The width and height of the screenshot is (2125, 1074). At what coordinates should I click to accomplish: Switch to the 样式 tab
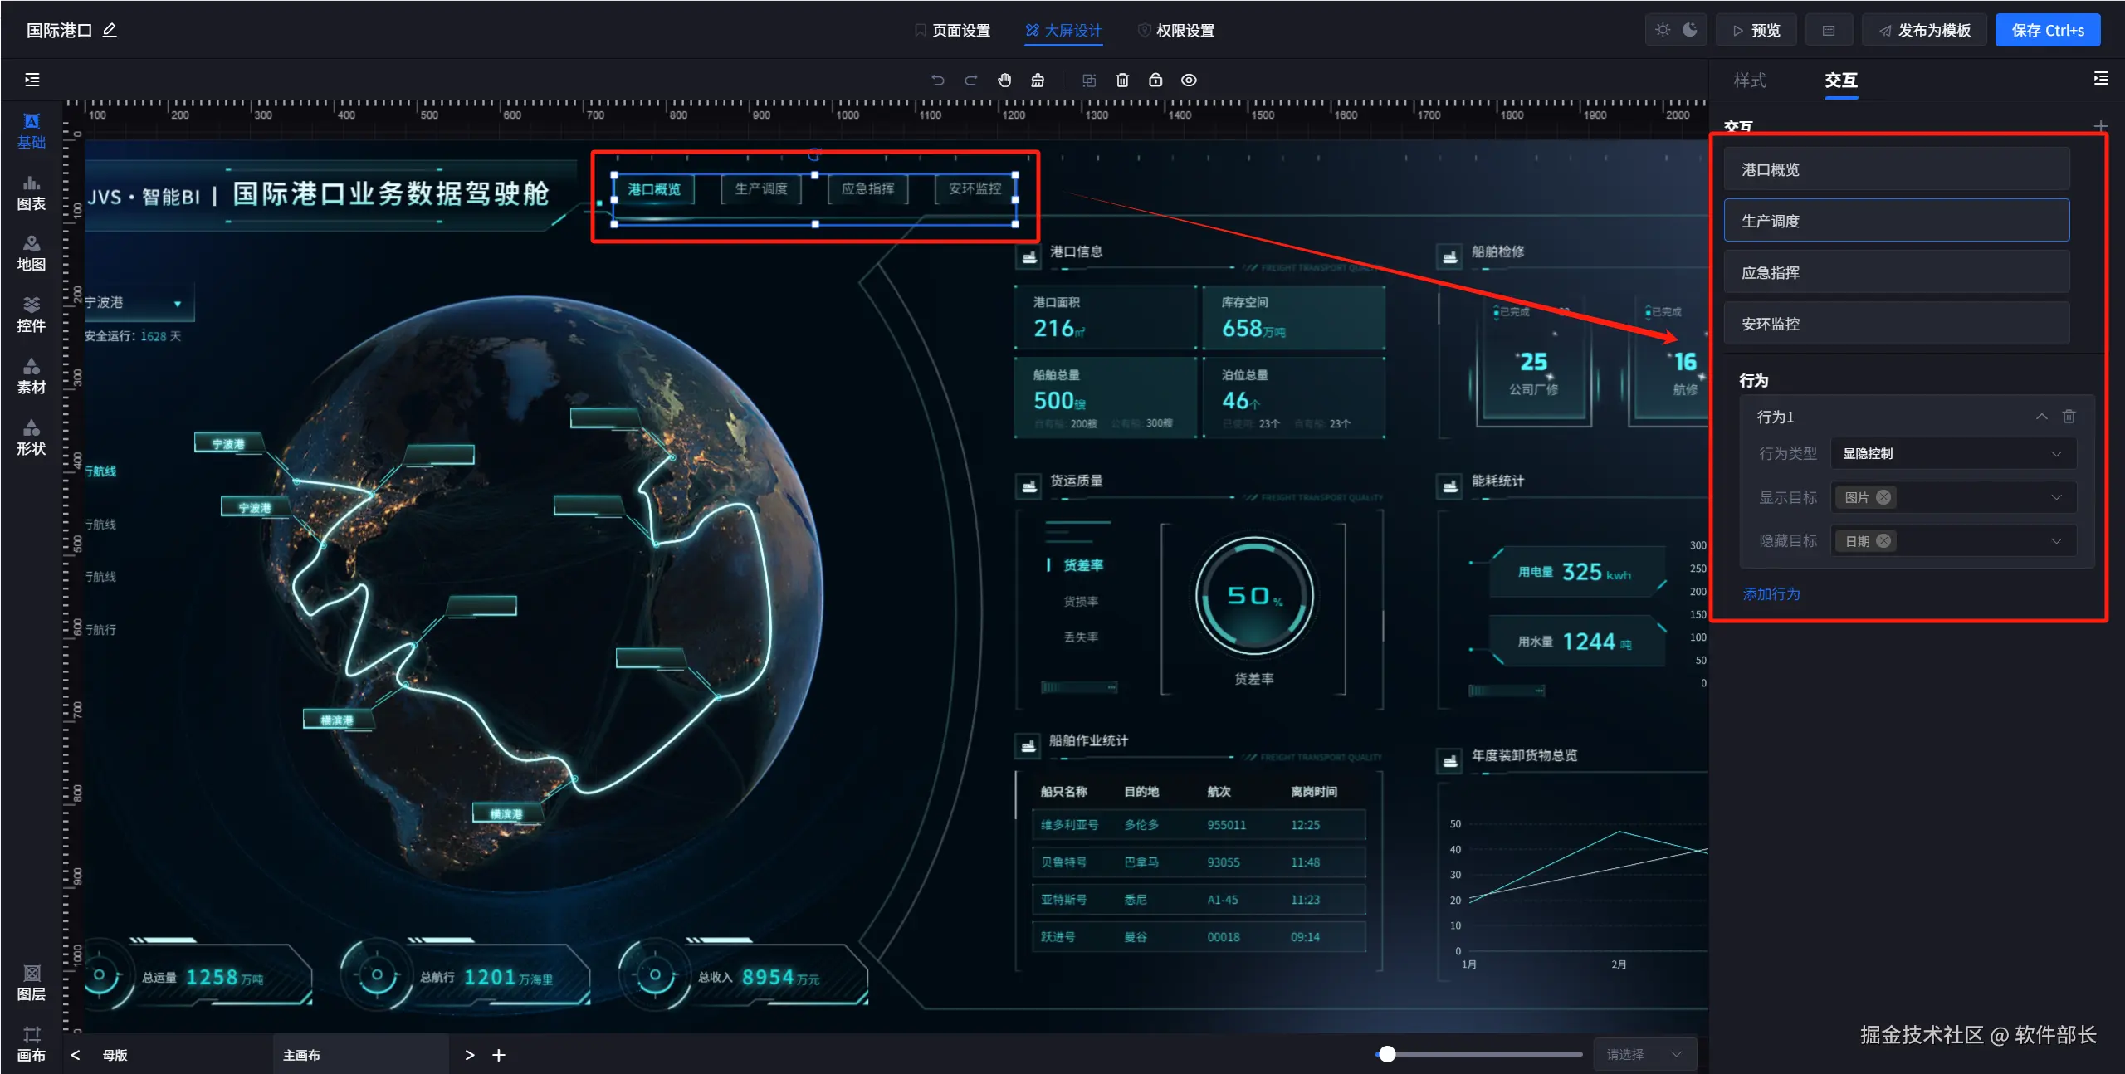(1750, 81)
